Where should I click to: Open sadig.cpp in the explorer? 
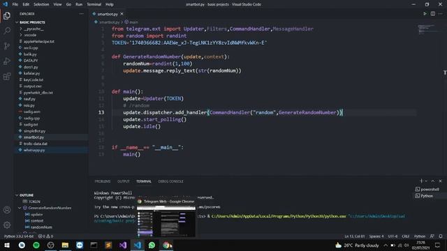[x=31, y=118]
